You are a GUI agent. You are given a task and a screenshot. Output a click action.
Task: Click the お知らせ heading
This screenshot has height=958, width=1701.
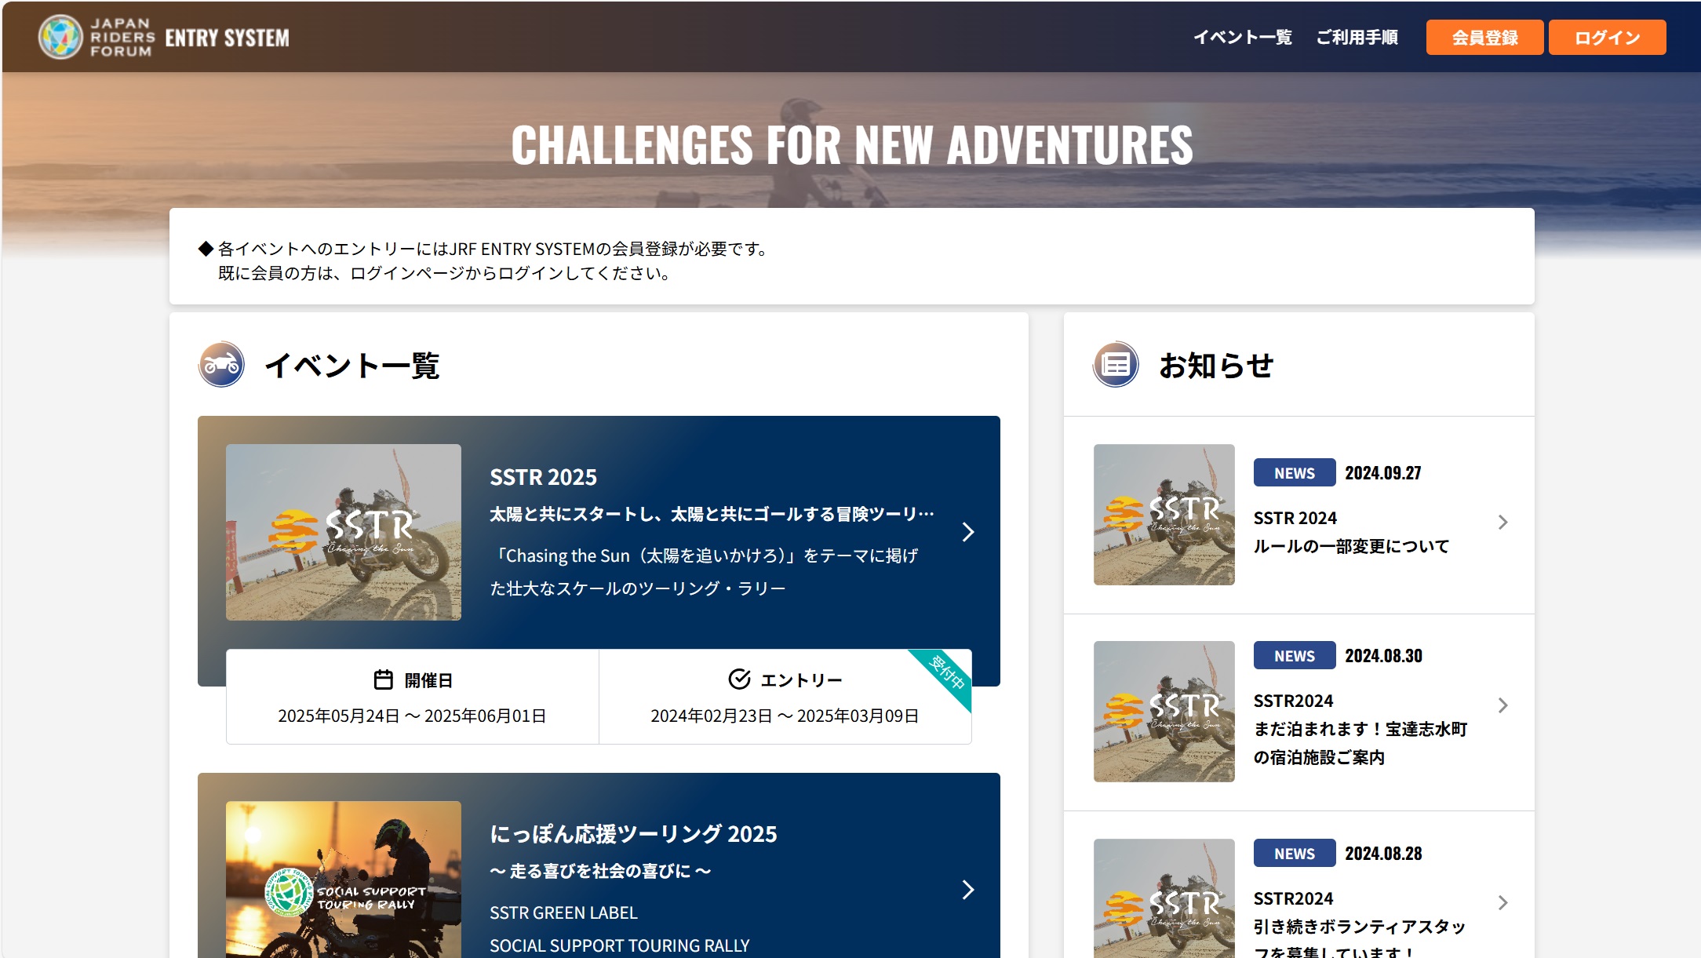tap(1216, 365)
